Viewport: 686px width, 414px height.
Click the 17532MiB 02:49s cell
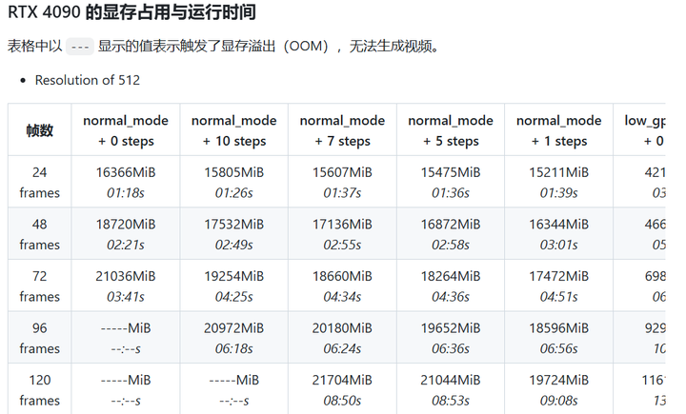point(234,234)
